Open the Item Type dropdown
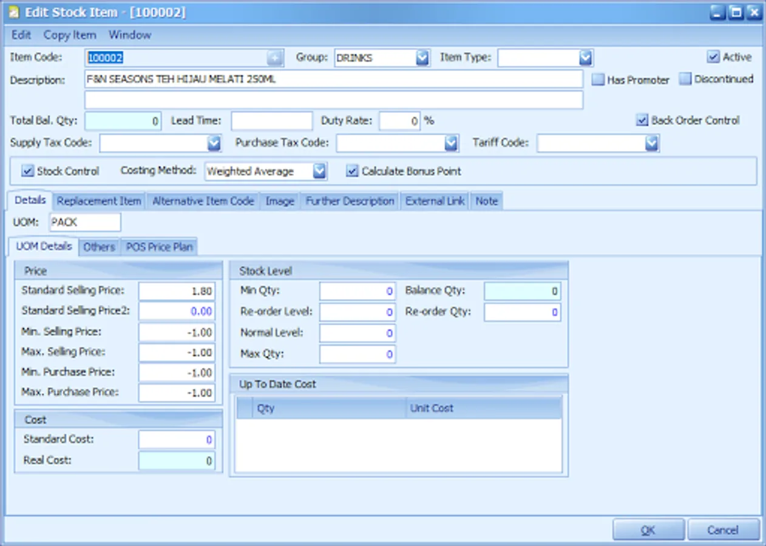 pos(585,58)
